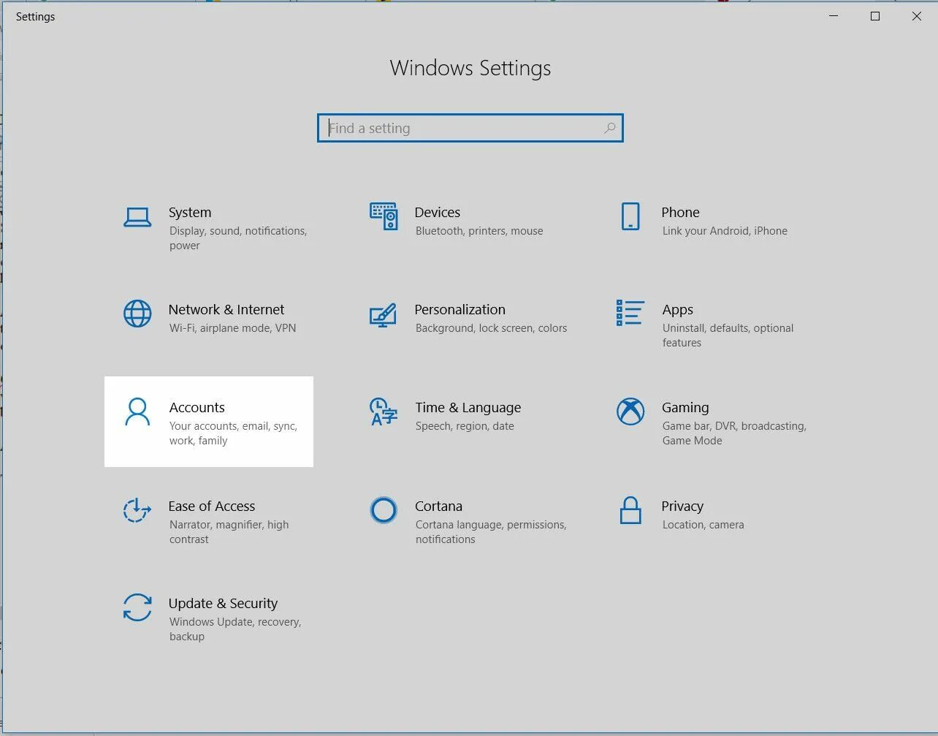Select the Personalization heading

(x=460, y=310)
